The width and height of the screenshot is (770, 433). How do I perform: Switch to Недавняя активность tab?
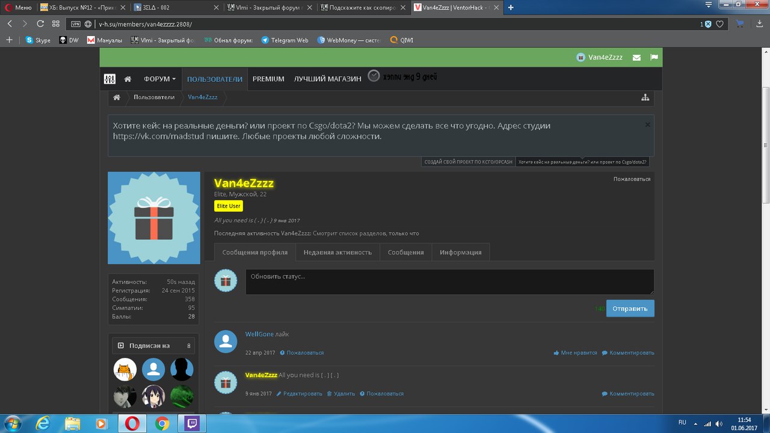point(337,252)
